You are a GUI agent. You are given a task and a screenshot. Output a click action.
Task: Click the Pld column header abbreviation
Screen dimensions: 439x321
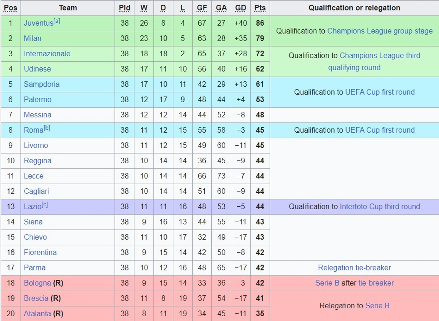click(124, 8)
